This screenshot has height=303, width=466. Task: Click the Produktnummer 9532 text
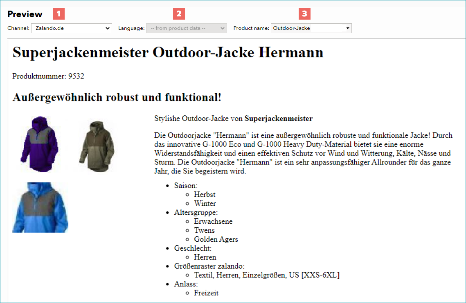point(48,76)
